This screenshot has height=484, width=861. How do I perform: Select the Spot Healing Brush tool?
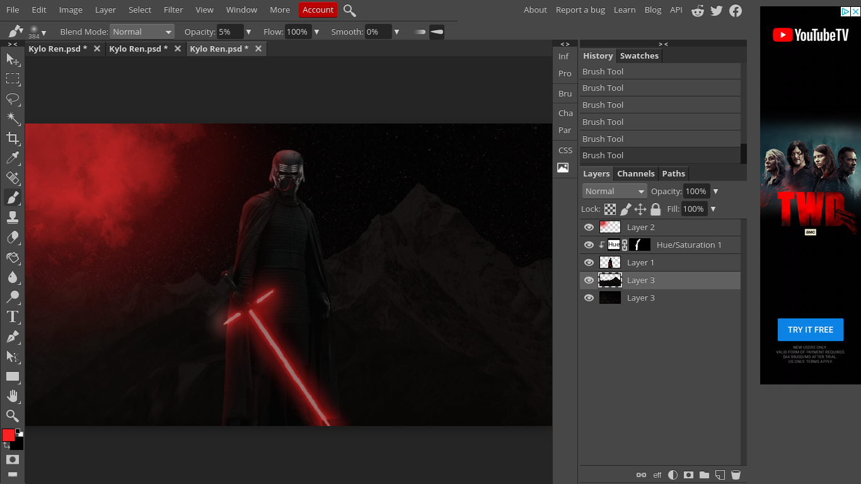pyautogui.click(x=12, y=178)
